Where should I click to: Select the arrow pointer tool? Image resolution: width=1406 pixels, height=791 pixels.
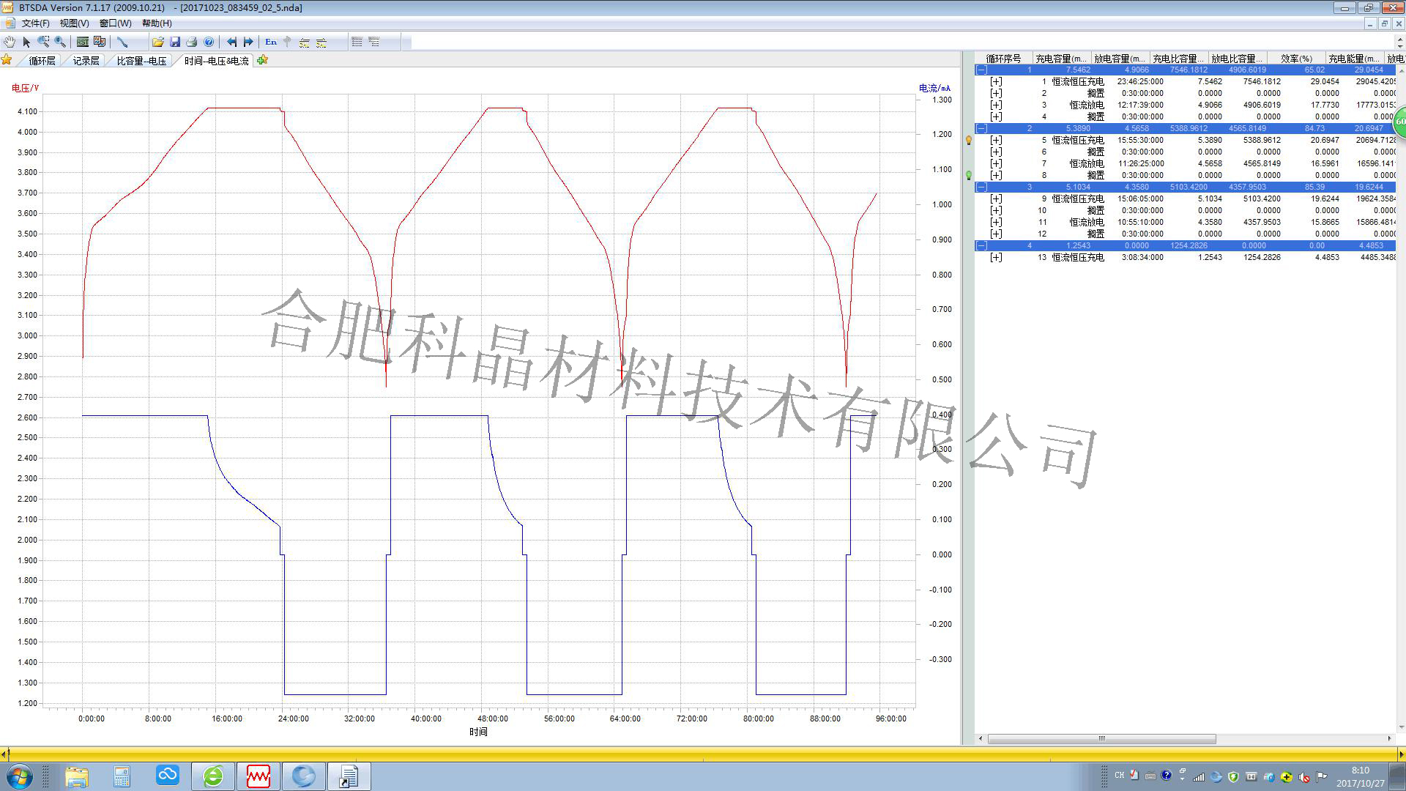pos(26,42)
